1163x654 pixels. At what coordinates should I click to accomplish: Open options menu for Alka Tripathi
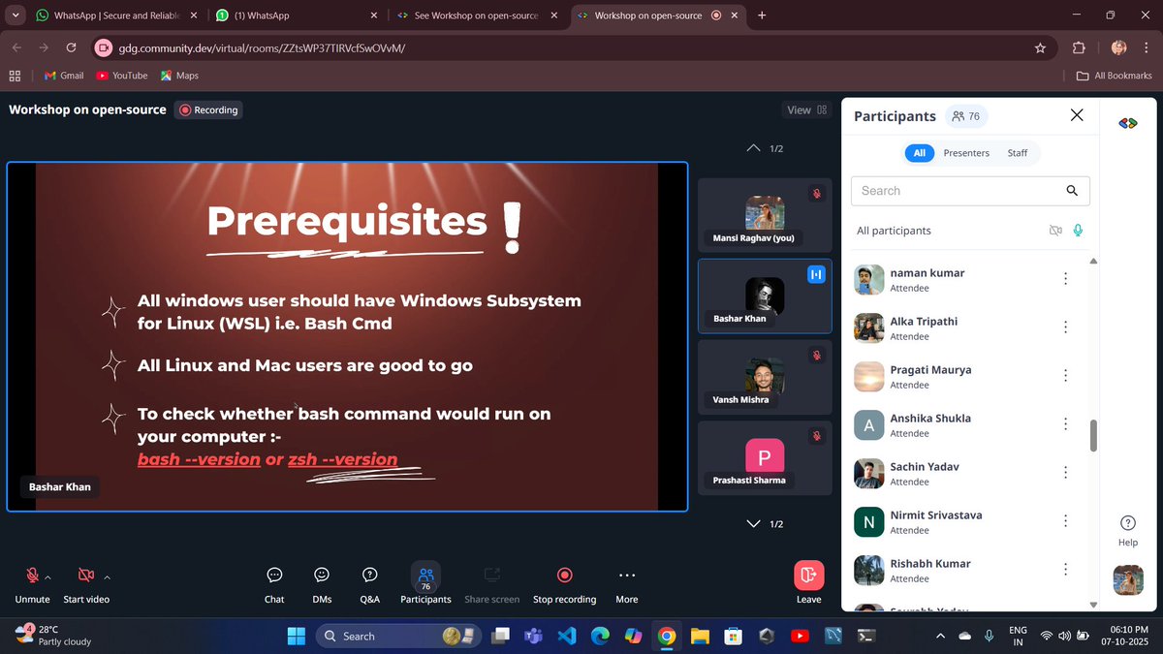(1065, 327)
